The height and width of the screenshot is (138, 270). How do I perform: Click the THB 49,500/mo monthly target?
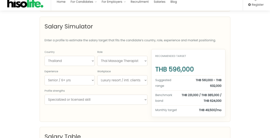pos(210,110)
